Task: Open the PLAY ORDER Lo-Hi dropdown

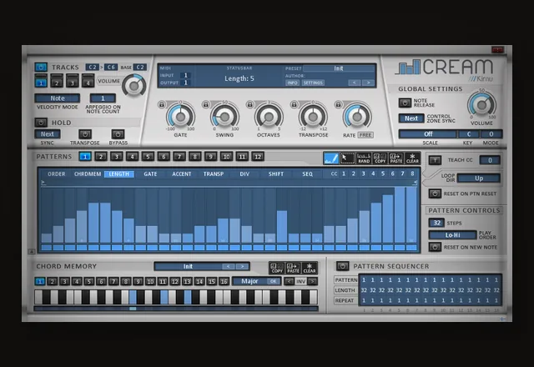Action: 452,235
